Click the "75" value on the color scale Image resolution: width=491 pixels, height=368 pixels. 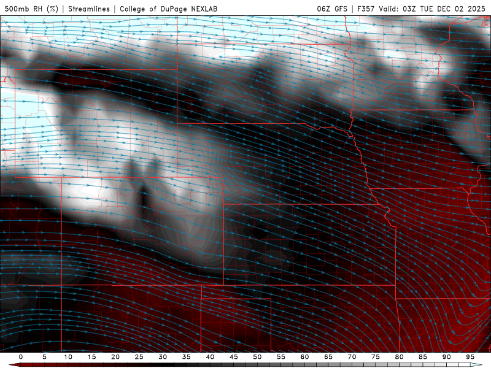point(376,357)
